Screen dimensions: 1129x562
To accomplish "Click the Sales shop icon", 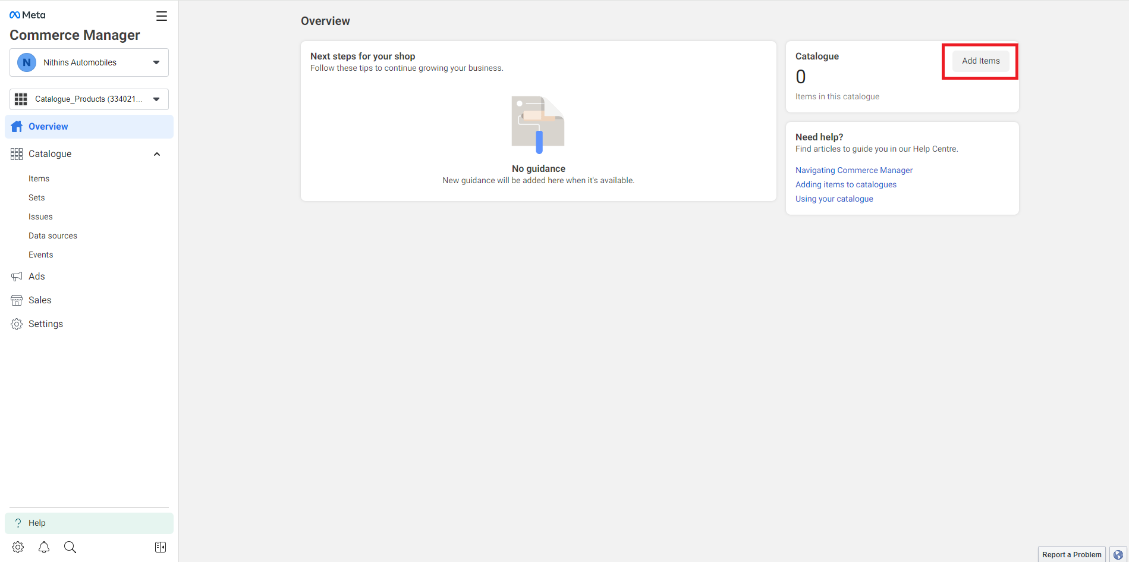I will (17, 300).
